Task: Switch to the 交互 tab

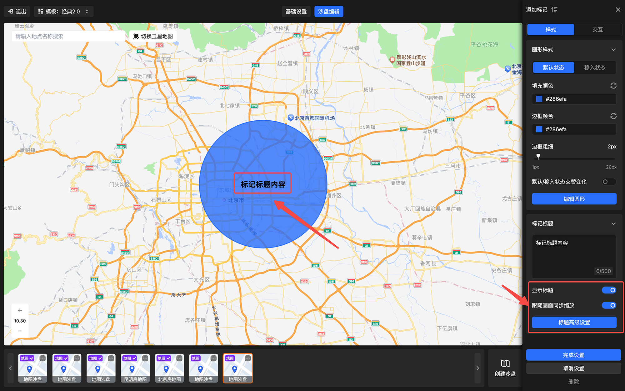Action: [597, 30]
